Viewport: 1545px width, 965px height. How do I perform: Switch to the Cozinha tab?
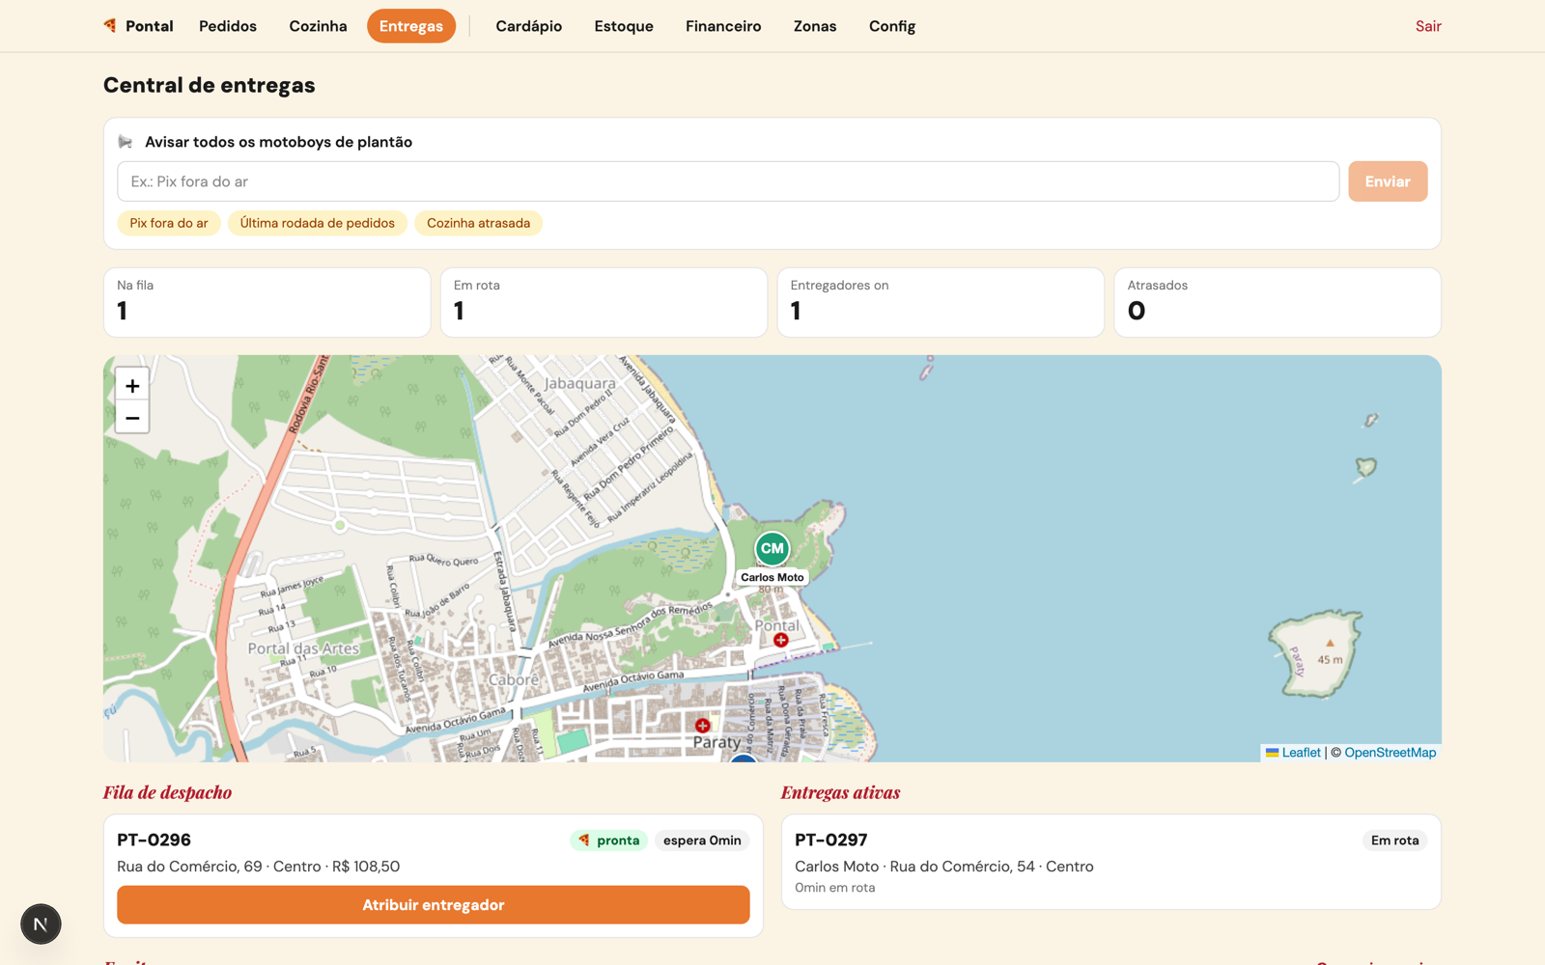(318, 26)
